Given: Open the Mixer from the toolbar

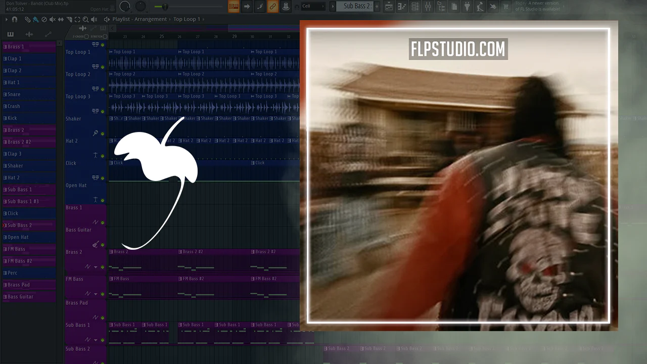Looking at the screenshot, I should coord(428,7).
